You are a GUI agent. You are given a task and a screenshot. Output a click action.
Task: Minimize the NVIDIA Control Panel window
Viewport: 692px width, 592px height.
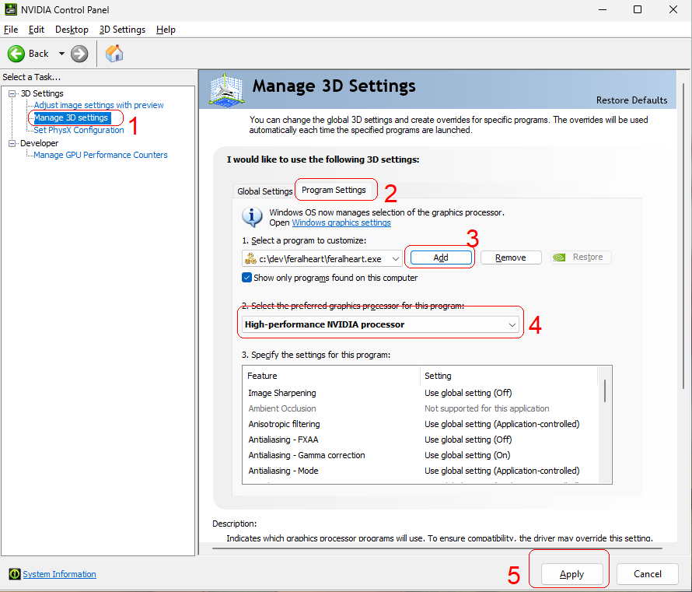603,9
